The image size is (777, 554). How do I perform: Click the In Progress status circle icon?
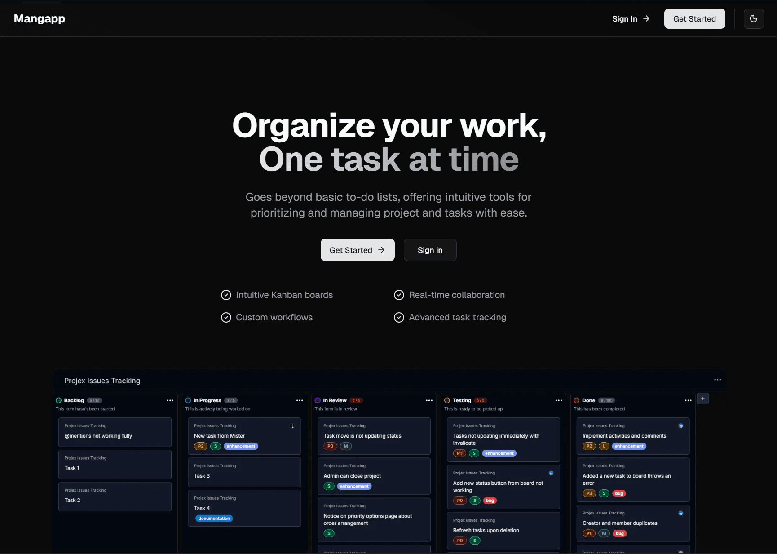click(x=188, y=400)
